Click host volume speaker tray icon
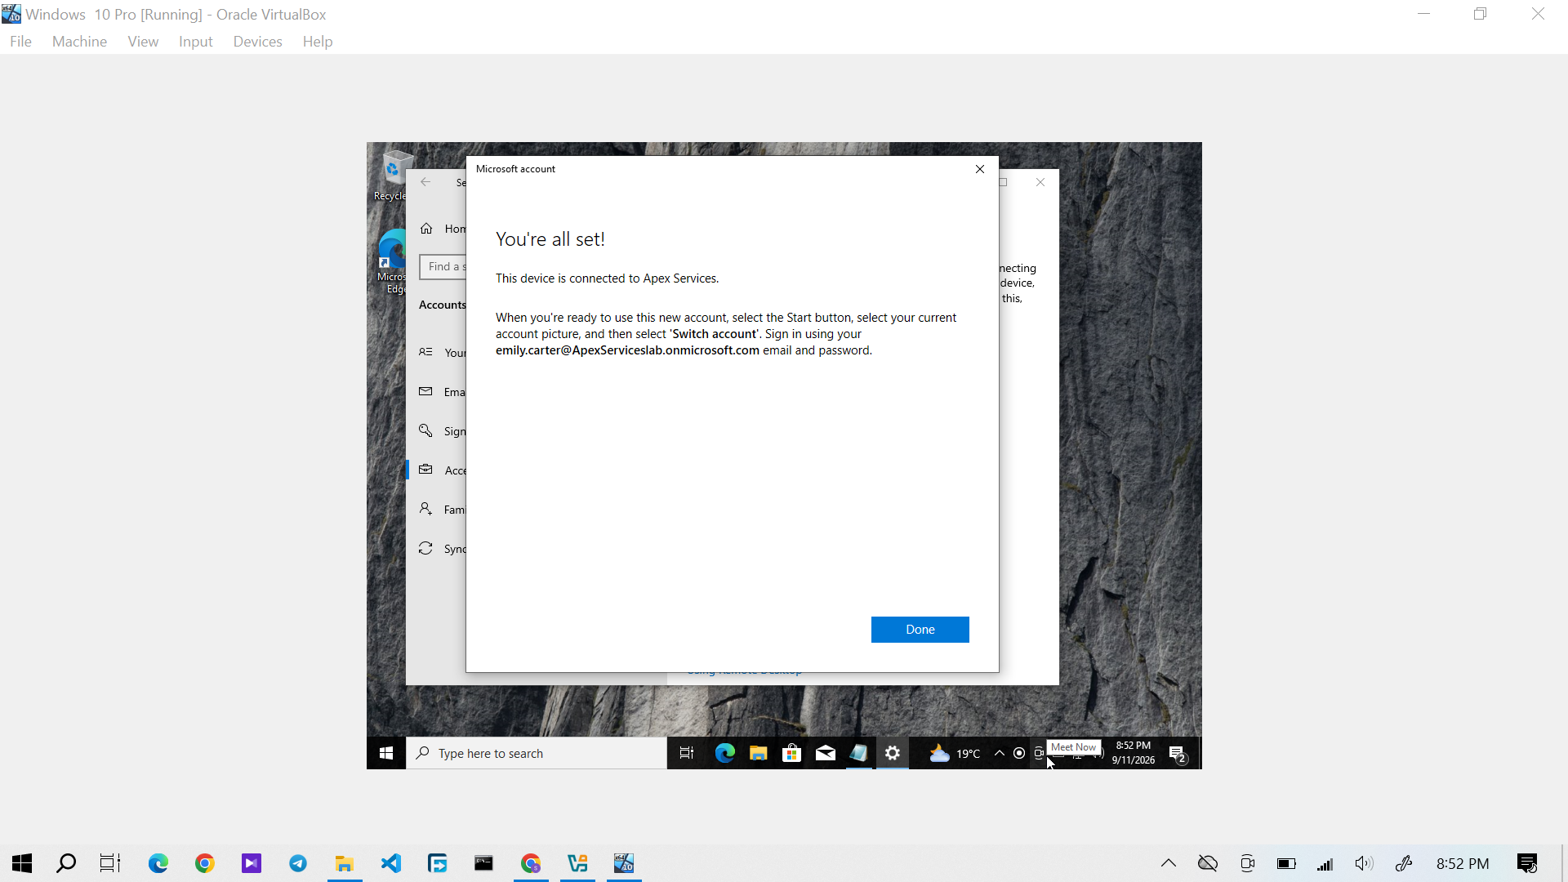The width and height of the screenshot is (1568, 882). coord(1364,863)
